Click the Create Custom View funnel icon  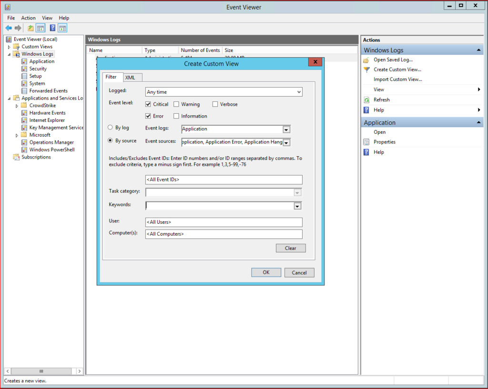(x=366, y=70)
